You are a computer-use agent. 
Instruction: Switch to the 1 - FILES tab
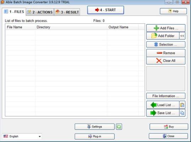click(x=14, y=12)
